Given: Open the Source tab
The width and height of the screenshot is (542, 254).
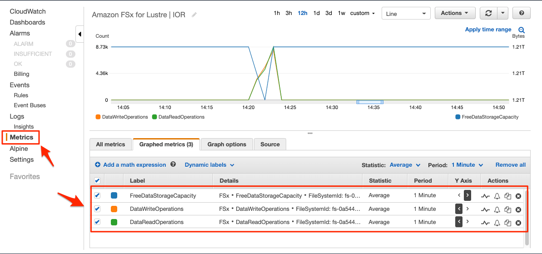Looking at the screenshot, I should pyautogui.click(x=270, y=144).
